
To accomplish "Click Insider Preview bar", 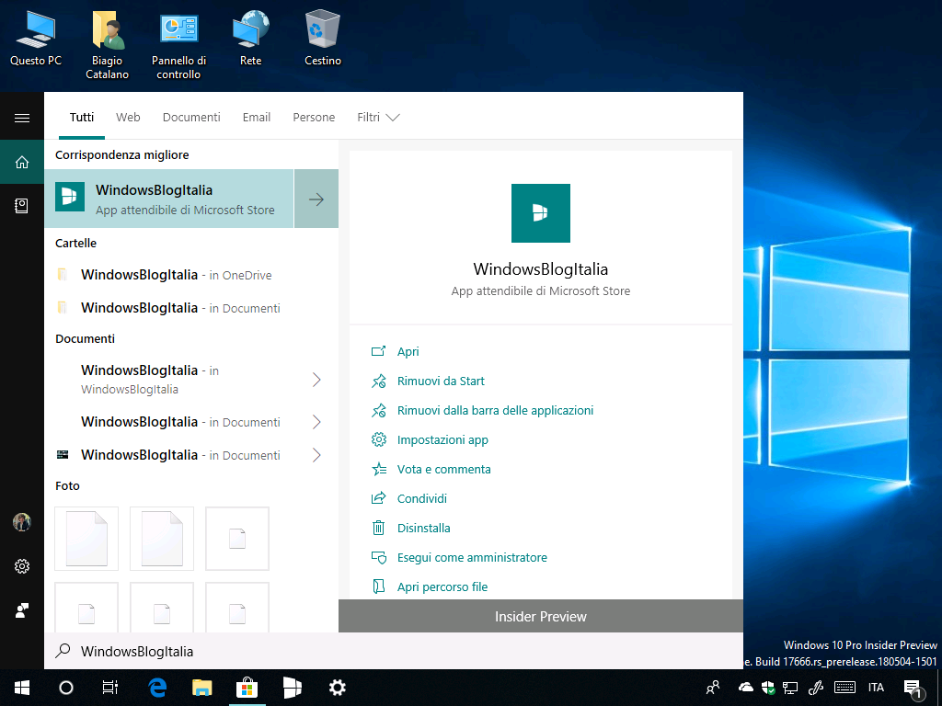I will [541, 616].
